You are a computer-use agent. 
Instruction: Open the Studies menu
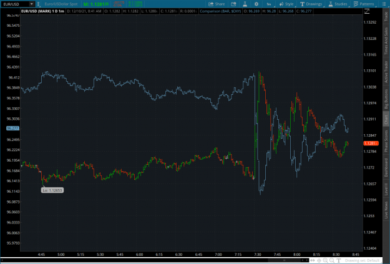tap(338, 4)
